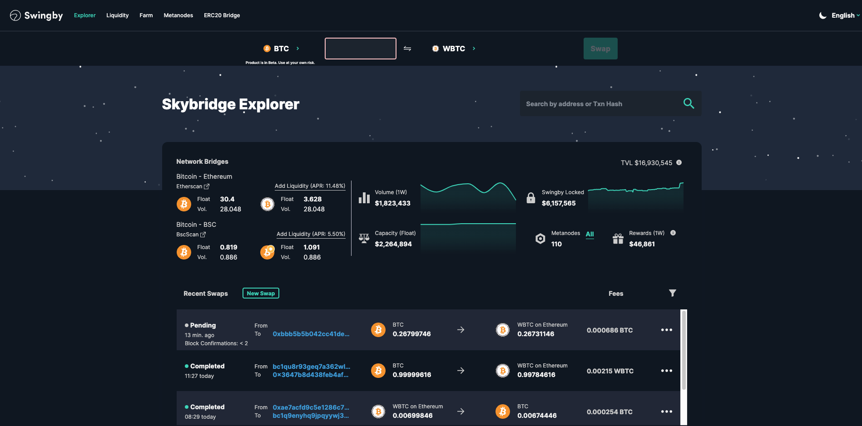Open more options for the 11:27 swap
The height and width of the screenshot is (426, 862).
(x=666, y=371)
